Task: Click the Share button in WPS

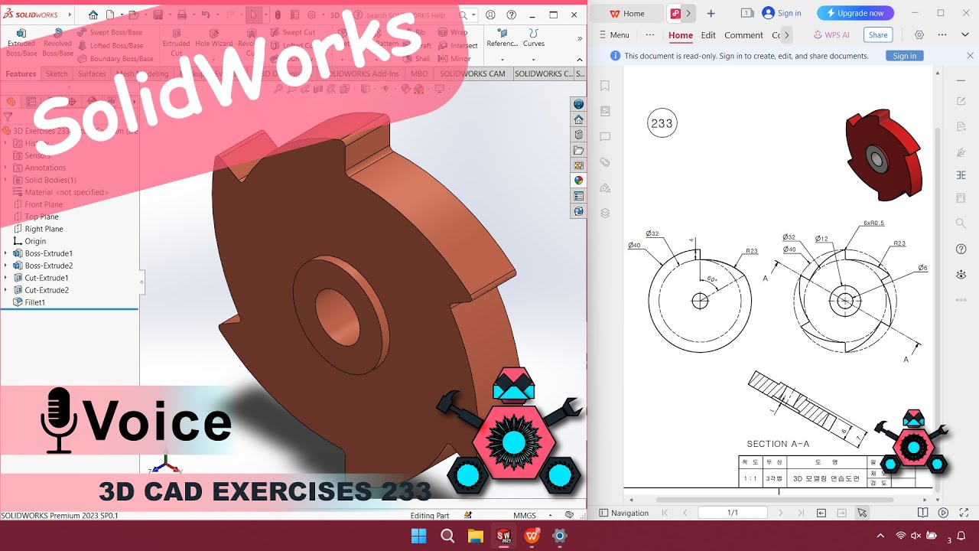Action: pos(878,35)
